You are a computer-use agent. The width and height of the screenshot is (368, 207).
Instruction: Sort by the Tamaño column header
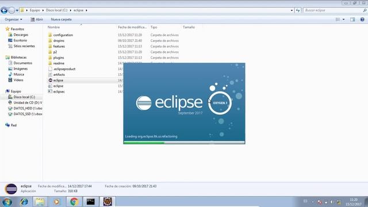click(x=189, y=27)
